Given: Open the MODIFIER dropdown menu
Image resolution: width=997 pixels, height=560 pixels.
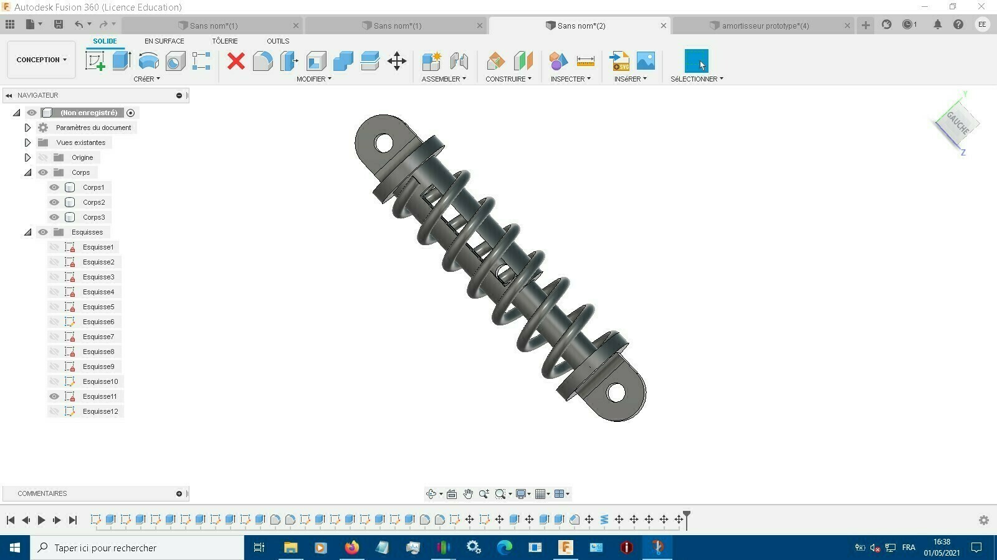Looking at the screenshot, I should pos(313,79).
